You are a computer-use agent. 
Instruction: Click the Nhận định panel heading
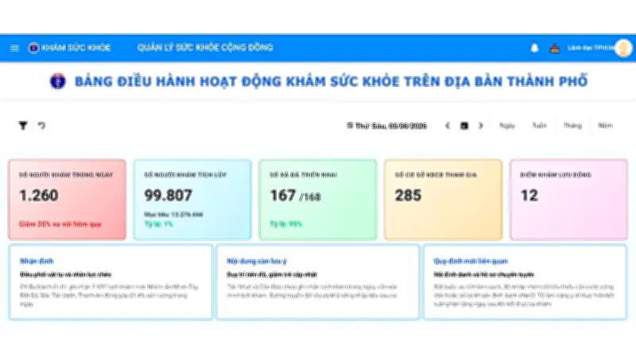click(x=37, y=261)
